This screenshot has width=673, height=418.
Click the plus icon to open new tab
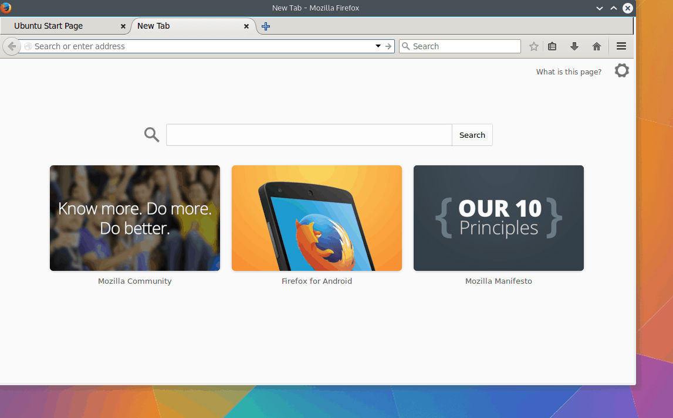click(x=266, y=26)
